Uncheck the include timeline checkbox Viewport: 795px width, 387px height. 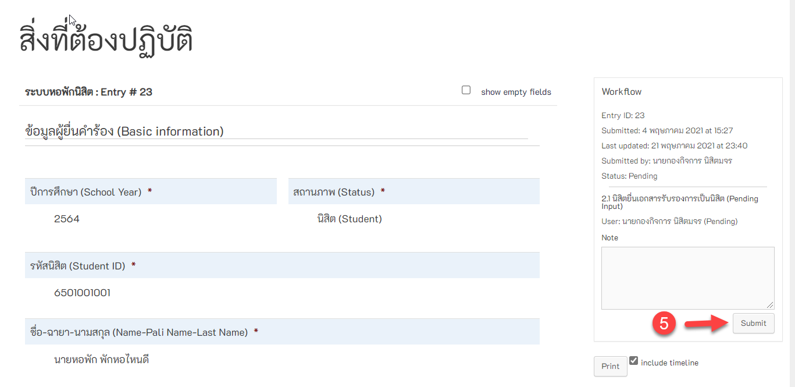click(634, 361)
